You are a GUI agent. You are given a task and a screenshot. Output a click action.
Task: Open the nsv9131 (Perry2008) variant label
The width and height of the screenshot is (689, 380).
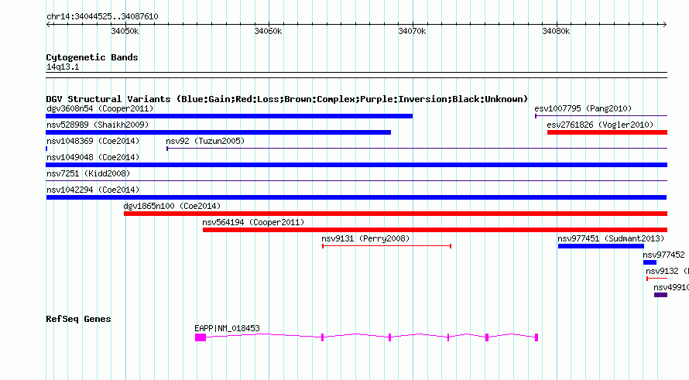click(365, 238)
